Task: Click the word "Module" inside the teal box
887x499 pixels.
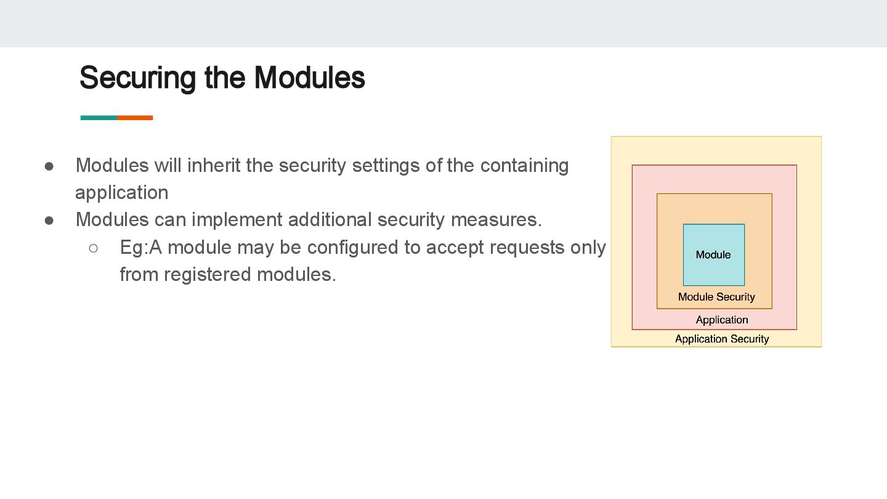Action: [713, 255]
